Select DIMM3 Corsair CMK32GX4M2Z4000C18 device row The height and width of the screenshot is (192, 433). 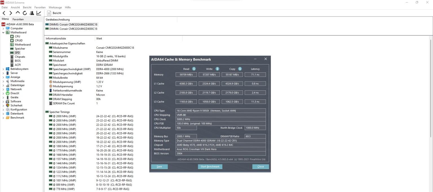point(71,24)
